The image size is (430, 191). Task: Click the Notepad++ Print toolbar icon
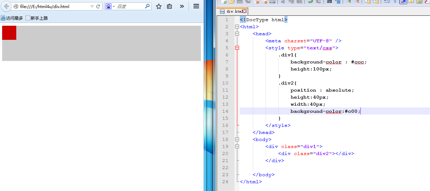coord(272,2)
